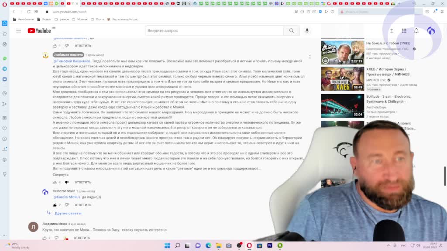This screenshot has height=251, width=447.
Task: Open the YouTube guide hamburger menu
Action: (18, 31)
